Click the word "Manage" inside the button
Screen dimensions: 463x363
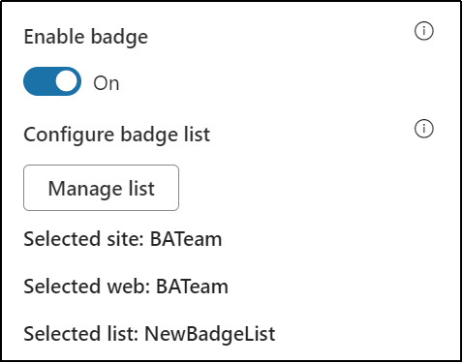coord(85,189)
